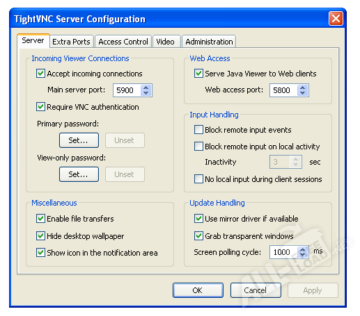
Task: Click the Incoming Viewer Connections group label
Action: point(80,58)
